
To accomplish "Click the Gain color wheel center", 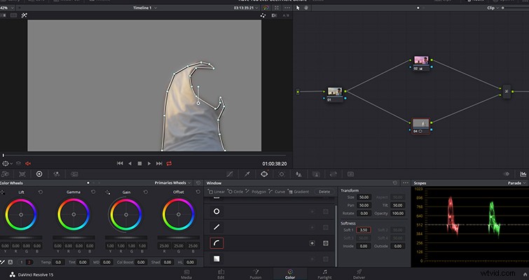I will click(x=126, y=215).
